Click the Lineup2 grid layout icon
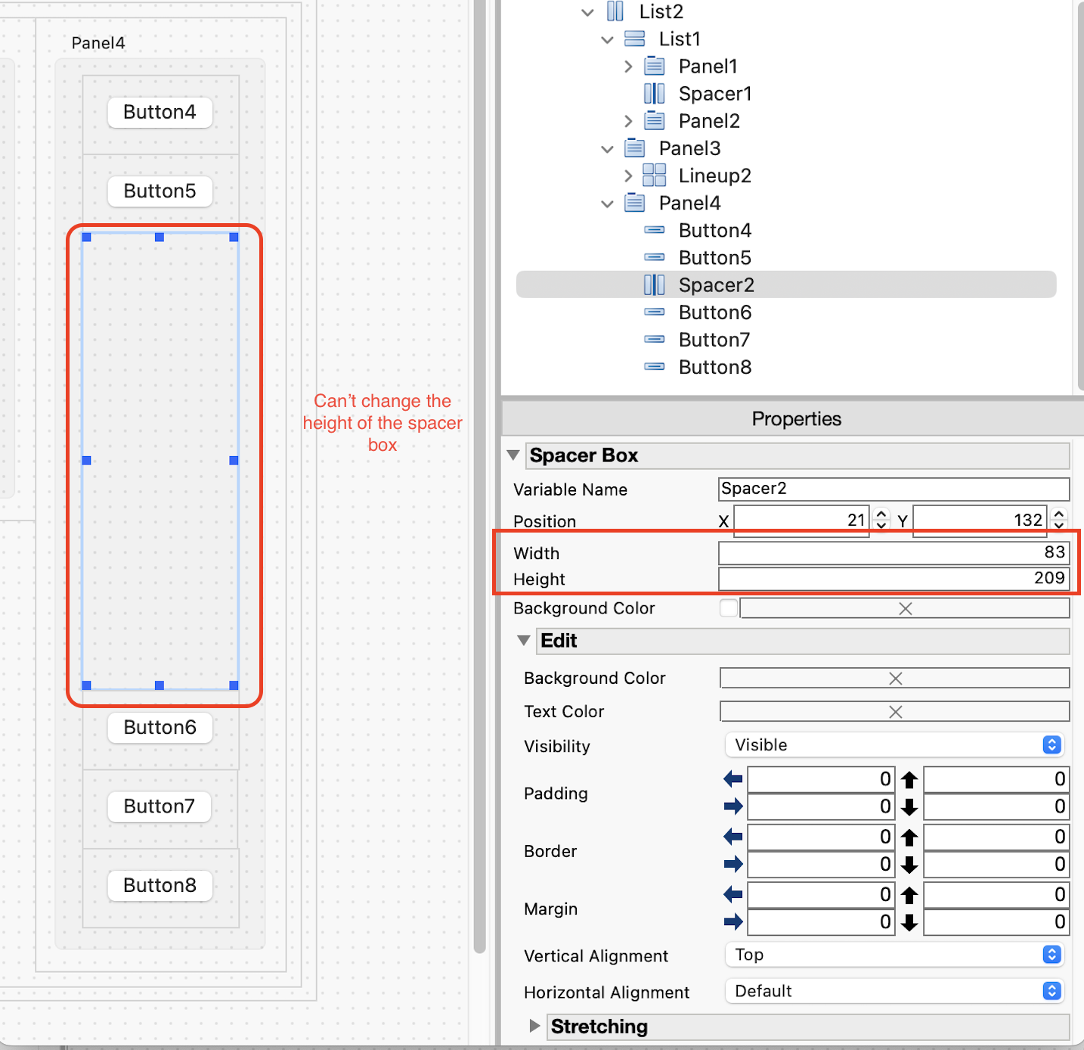 pyautogui.click(x=653, y=176)
